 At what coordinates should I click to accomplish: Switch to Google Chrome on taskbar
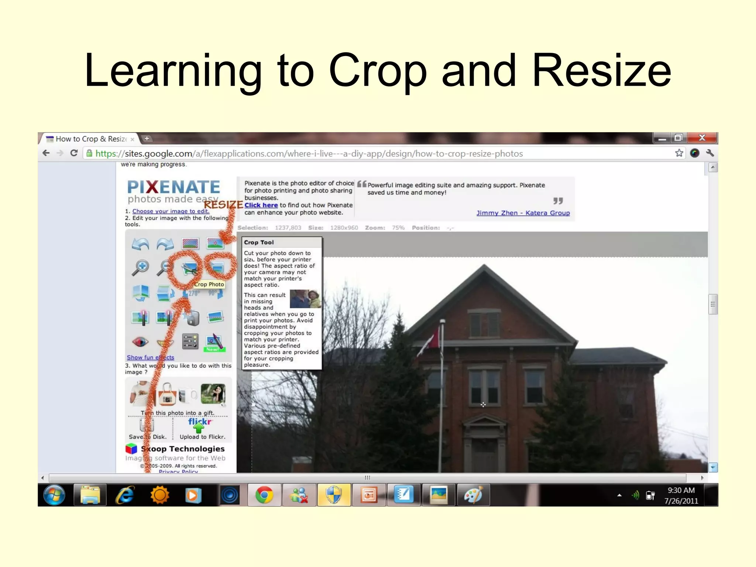tap(264, 495)
